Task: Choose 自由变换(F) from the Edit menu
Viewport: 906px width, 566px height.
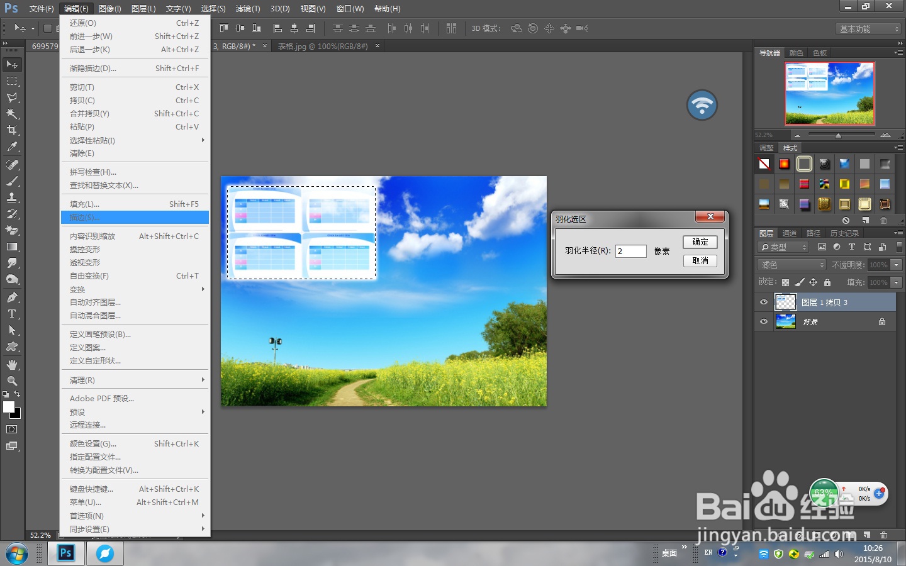Action: 135,275
